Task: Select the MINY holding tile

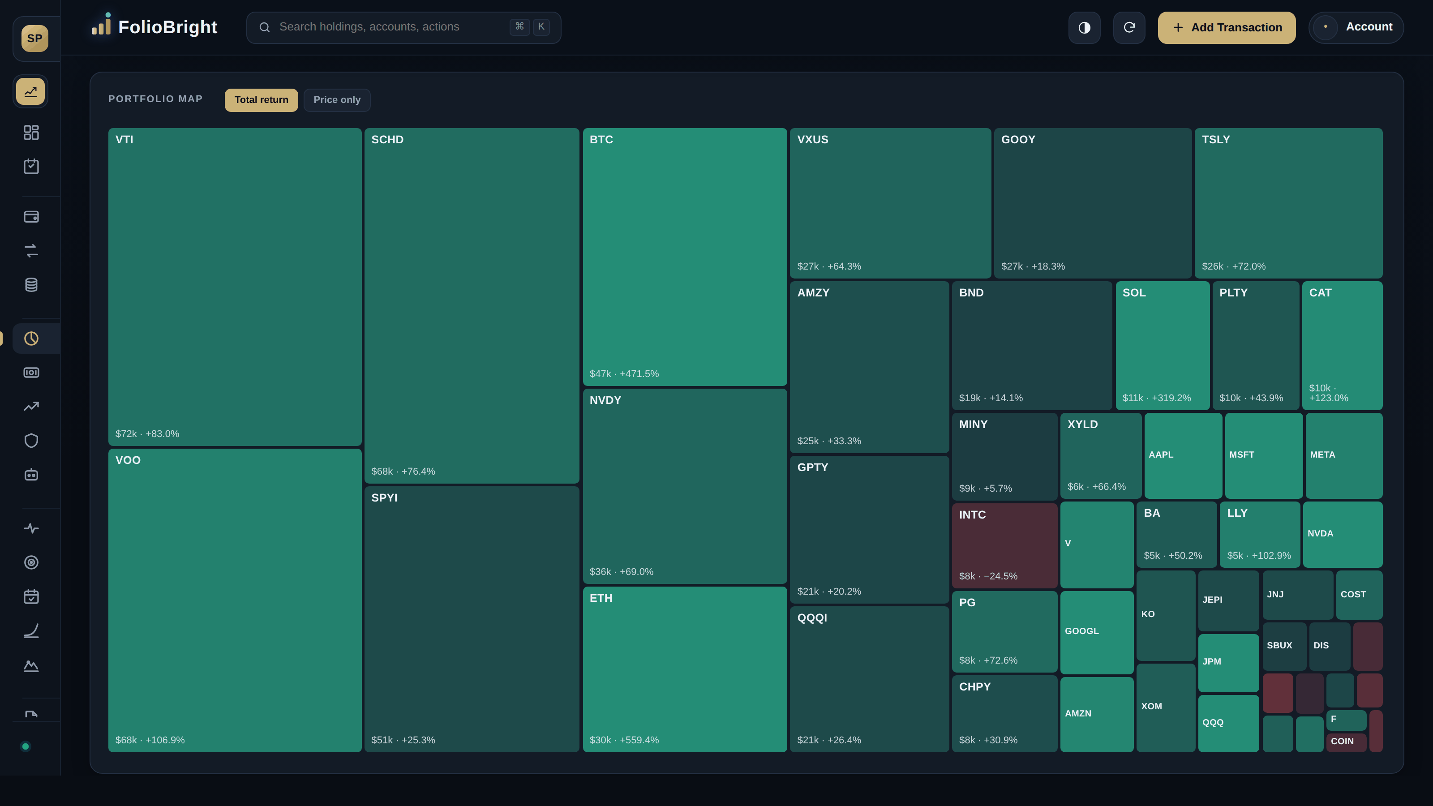Action: pos(1004,456)
